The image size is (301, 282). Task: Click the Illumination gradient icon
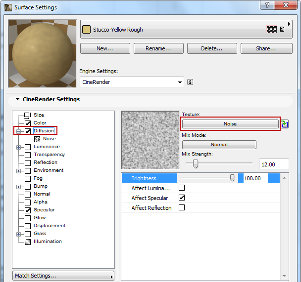pyautogui.click(x=28, y=242)
